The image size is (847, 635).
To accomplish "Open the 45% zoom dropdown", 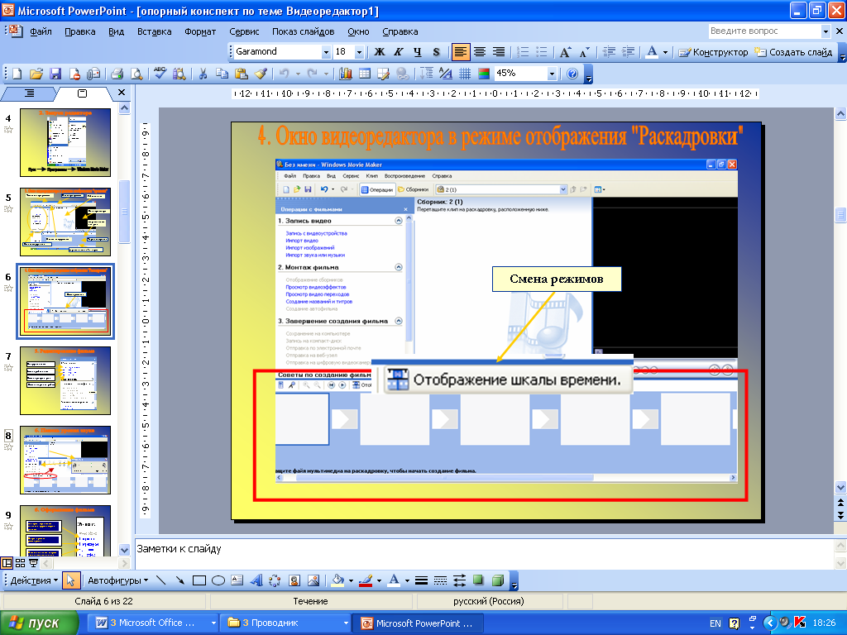I will 552,74.
